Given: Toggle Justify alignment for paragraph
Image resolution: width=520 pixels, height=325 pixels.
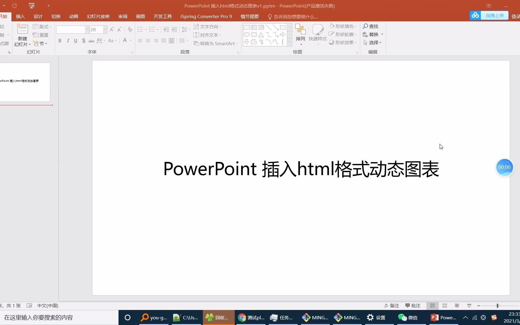Looking at the screenshot, I should [164, 41].
